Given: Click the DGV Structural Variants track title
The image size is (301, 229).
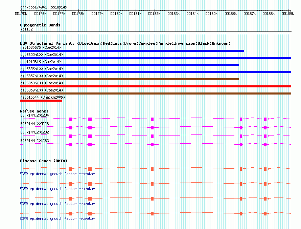Looking at the screenshot, I should (x=125, y=43).
